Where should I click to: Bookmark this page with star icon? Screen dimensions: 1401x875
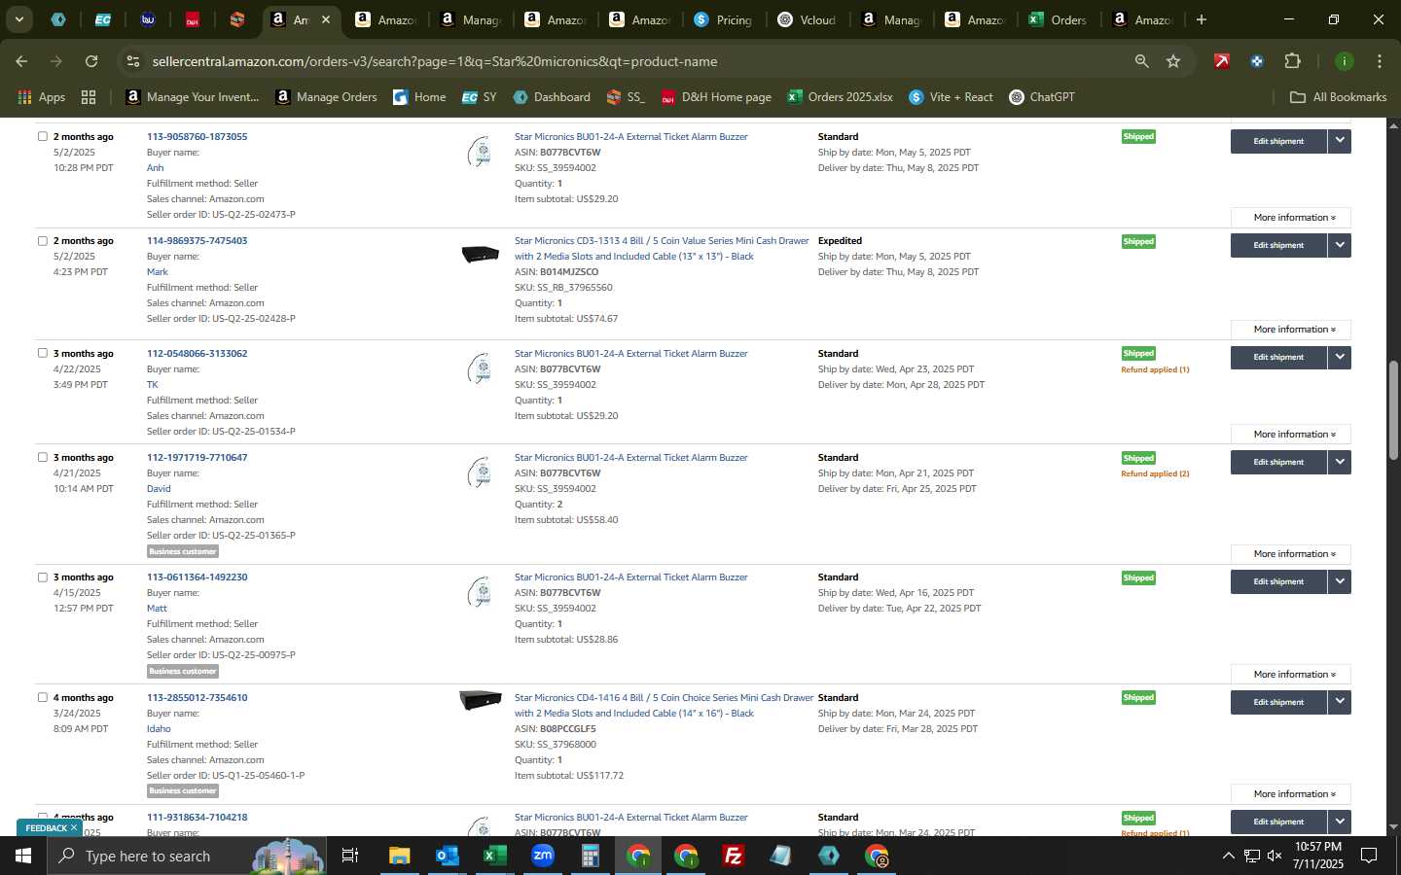[1173, 61]
